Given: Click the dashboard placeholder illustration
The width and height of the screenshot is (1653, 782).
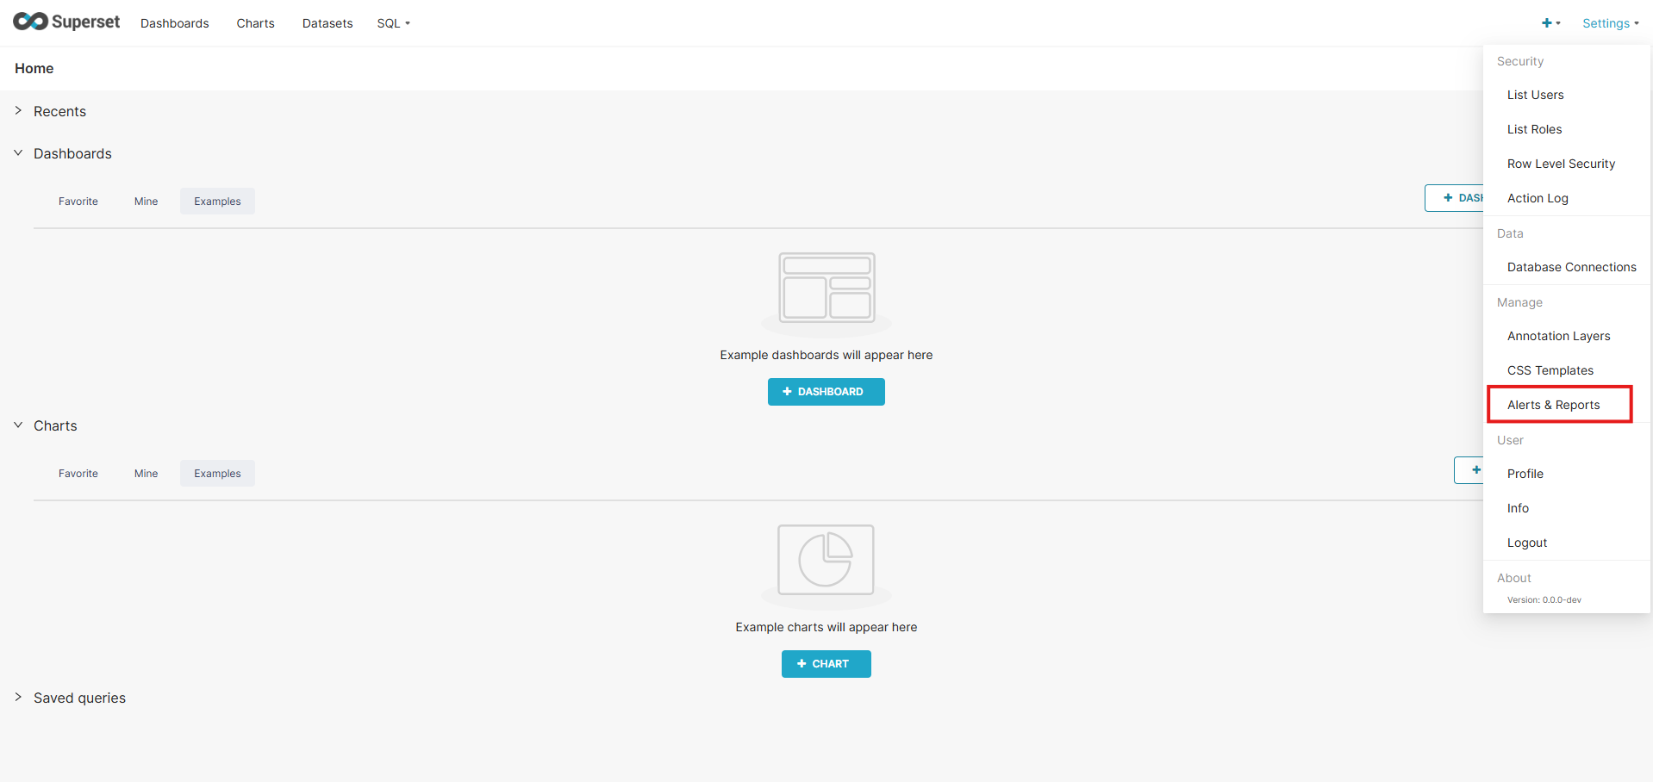Looking at the screenshot, I should (x=826, y=289).
